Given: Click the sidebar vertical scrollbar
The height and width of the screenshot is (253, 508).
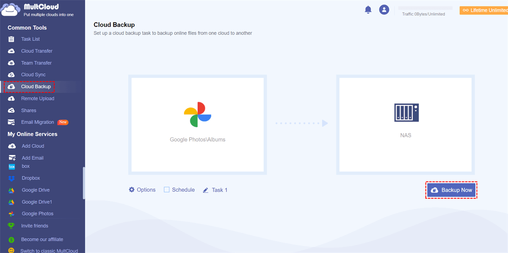Looking at the screenshot, I should 84,183.
